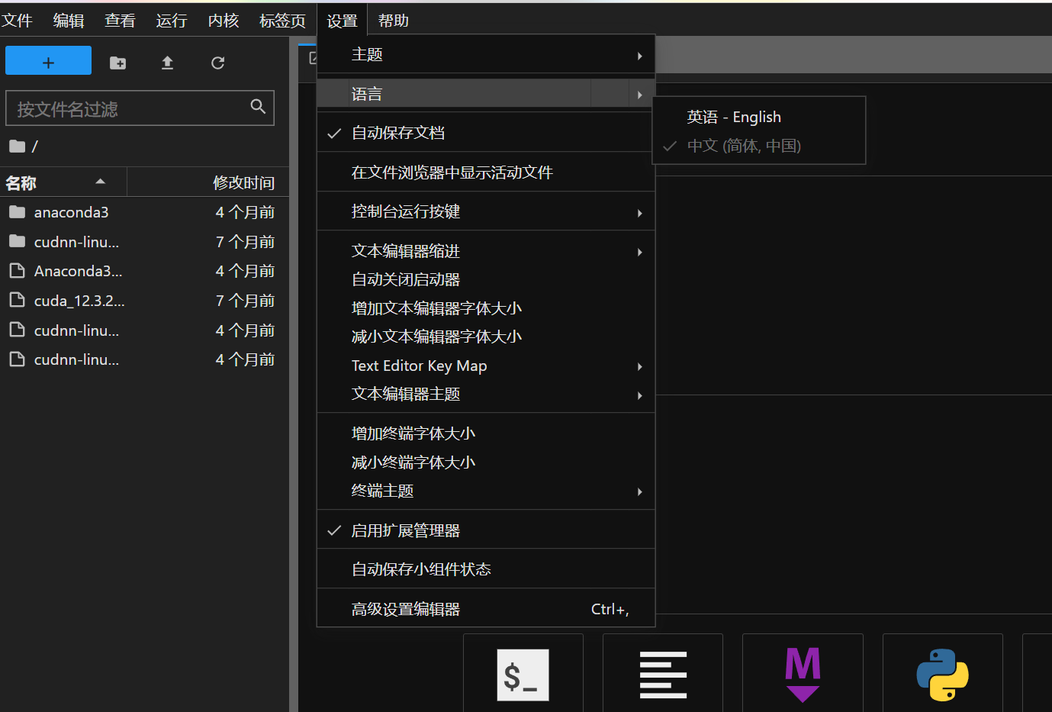Image resolution: width=1052 pixels, height=712 pixels.
Task: Open the anaconda3 folder in file list
Action: tap(71, 212)
